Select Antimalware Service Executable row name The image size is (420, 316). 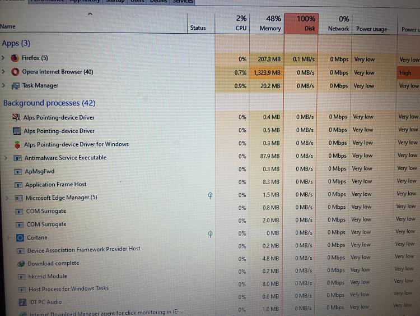[x=66, y=158]
